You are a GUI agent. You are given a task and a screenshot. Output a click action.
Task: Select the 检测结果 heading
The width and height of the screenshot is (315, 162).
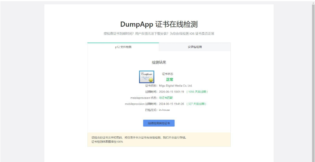pyautogui.click(x=159, y=62)
